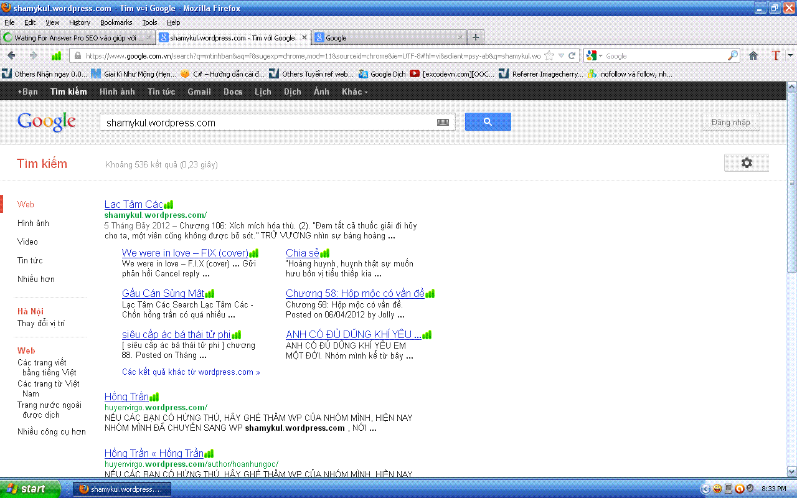Click the green rank bars beside We were in love

tap(253, 253)
